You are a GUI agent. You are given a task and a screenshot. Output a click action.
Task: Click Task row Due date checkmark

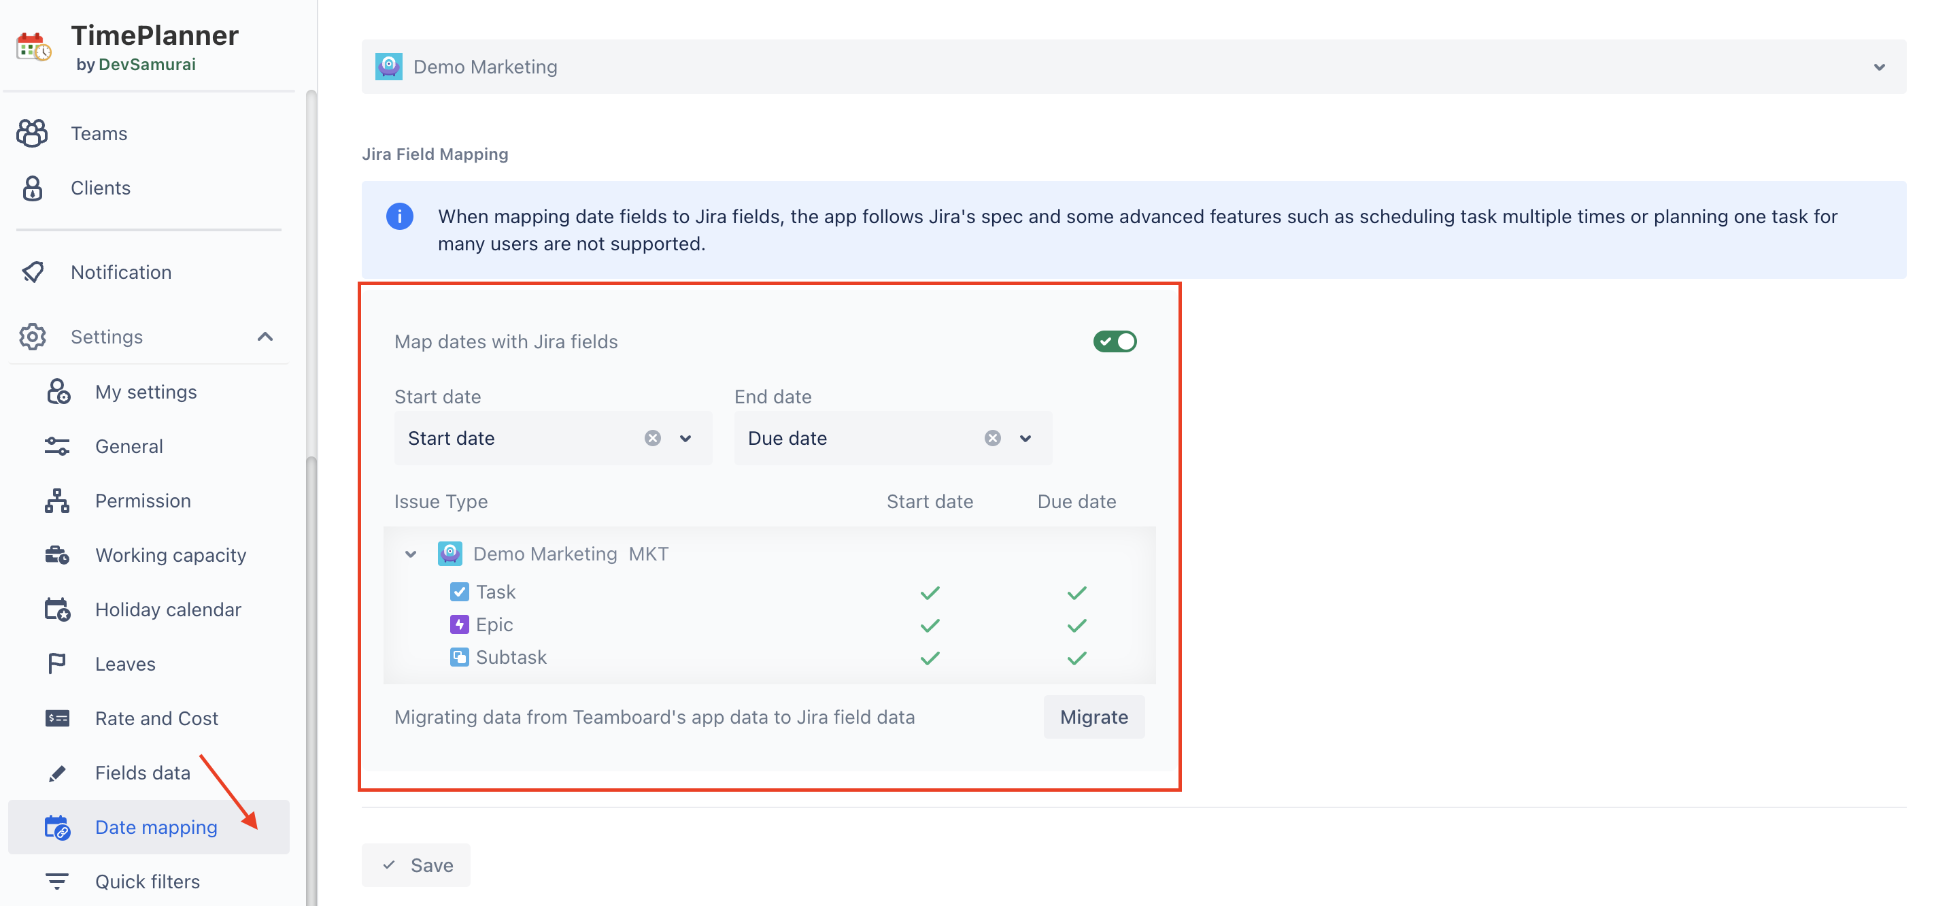coord(1076,592)
